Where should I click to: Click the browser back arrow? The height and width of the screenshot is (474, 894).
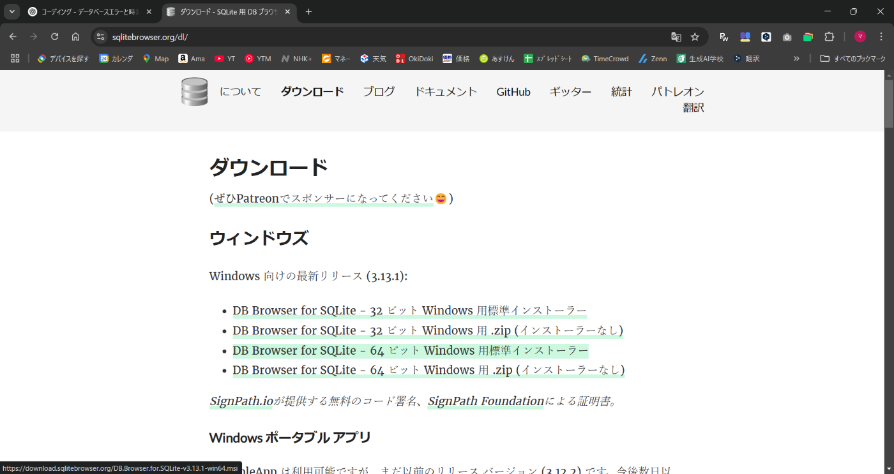13,37
